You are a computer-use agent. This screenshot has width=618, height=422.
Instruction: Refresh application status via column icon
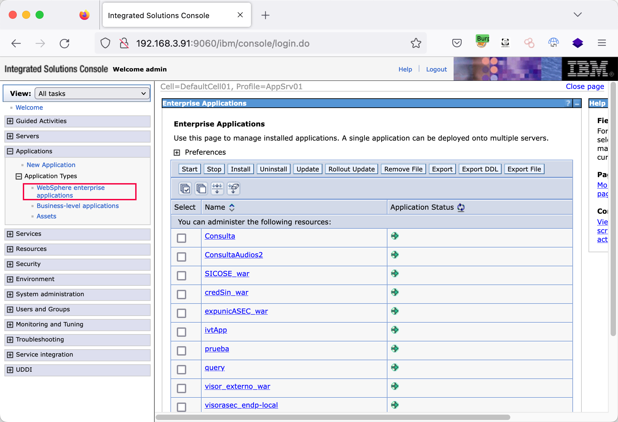pos(461,207)
